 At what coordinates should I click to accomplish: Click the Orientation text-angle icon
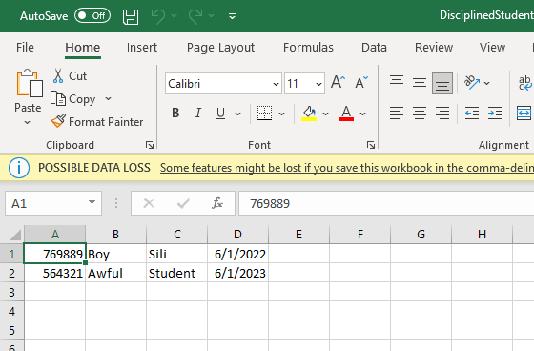472,82
